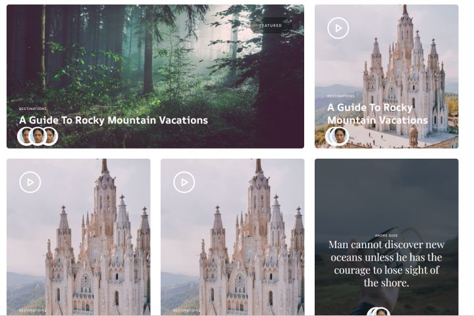Image resolution: width=474 pixels, height=316 pixels.
Task: Select third author avatar on forest card
Action: (x=51, y=136)
